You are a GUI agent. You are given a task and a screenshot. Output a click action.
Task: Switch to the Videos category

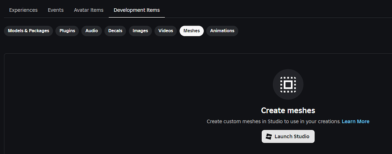point(166,31)
